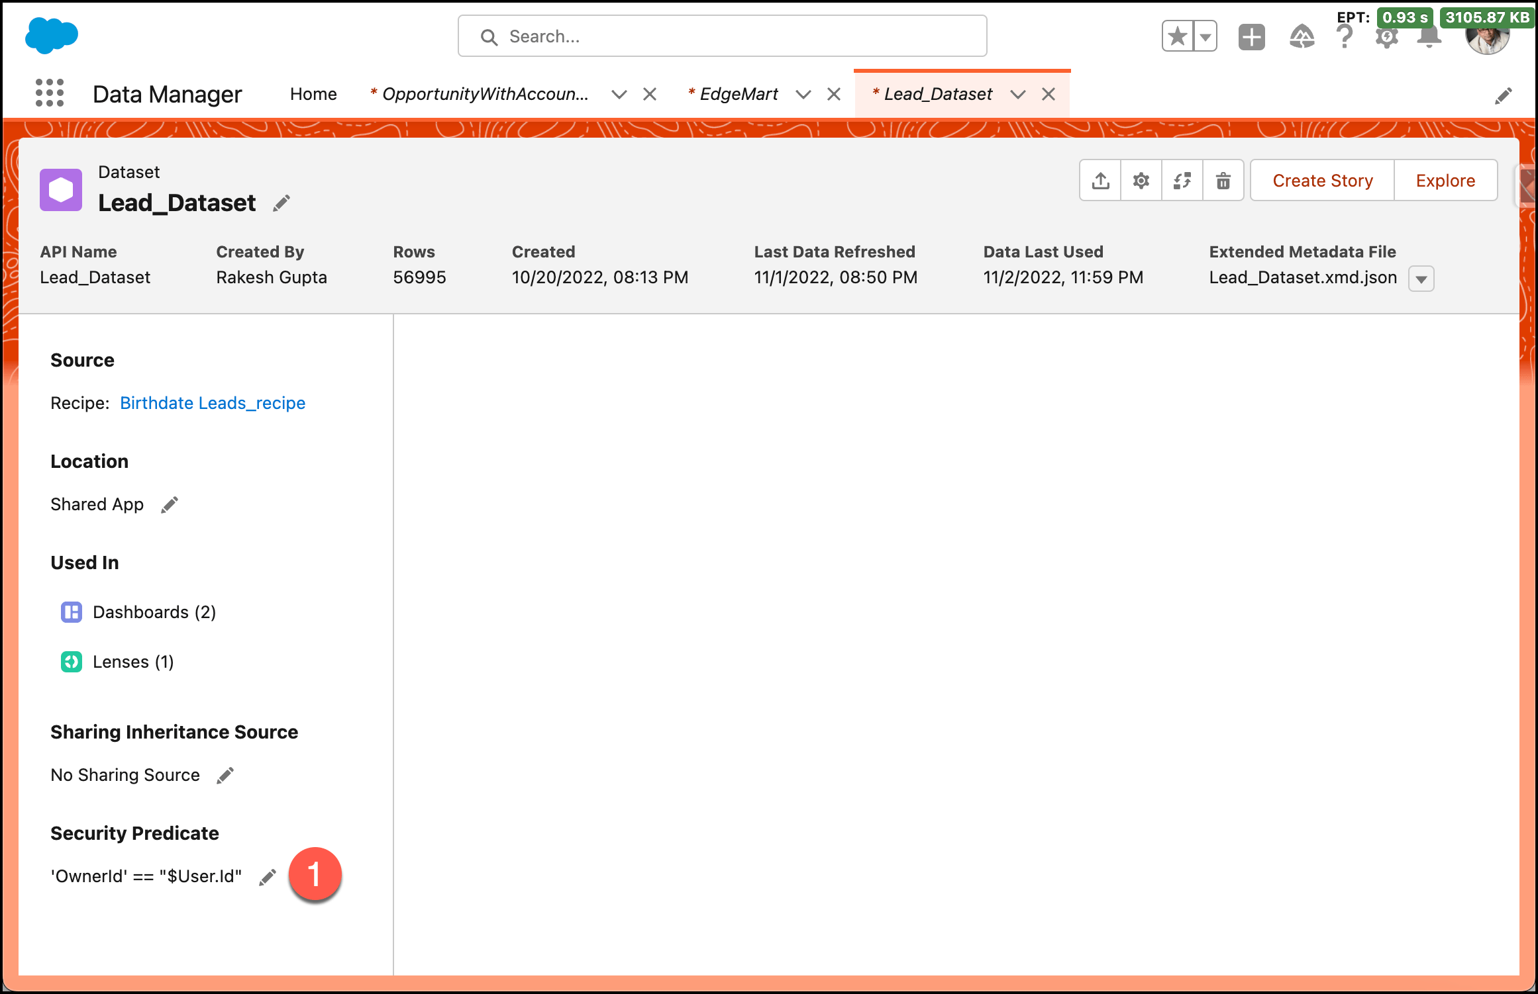Delete dataset with trash icon
1538x994 pixels.
coord(1223,181)
